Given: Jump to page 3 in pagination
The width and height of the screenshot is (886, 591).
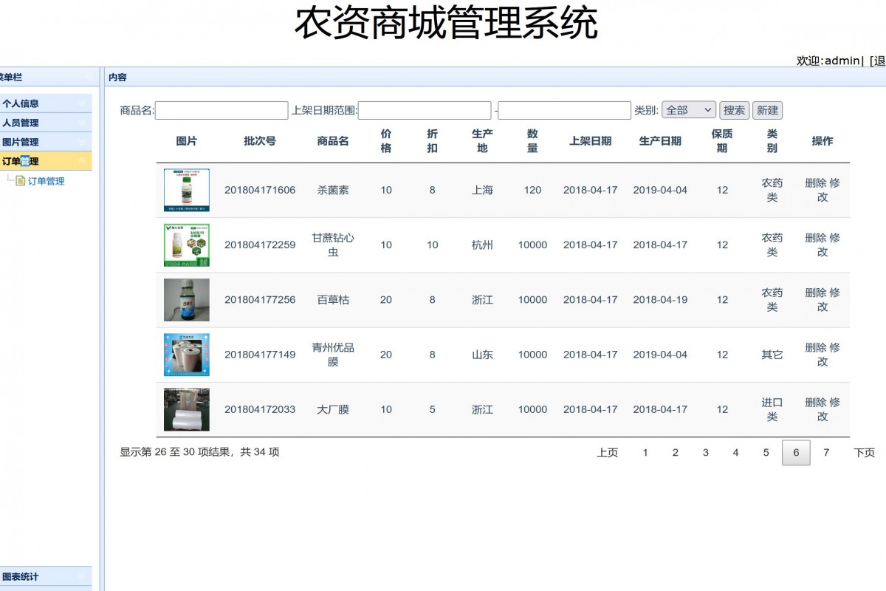Looking at the screenshot, I should [x=705, y=452].
